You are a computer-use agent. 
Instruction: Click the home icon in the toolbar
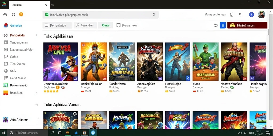5,15
